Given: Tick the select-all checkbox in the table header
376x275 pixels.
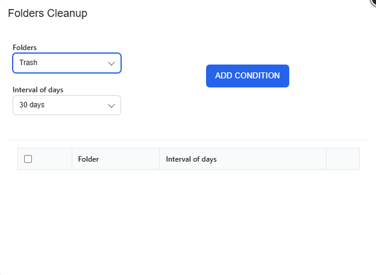Looking at the screenshot, I should (28, 159).
